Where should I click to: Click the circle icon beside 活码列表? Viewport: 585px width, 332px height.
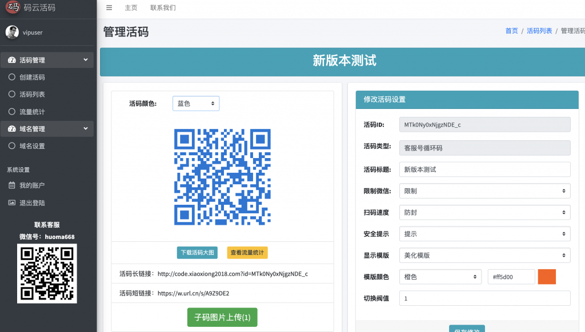click(12, 94)
